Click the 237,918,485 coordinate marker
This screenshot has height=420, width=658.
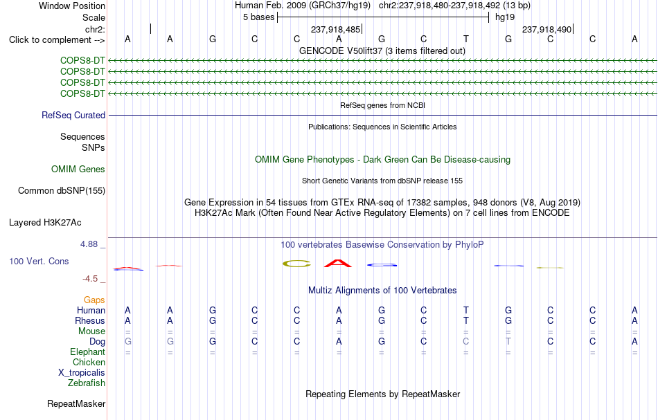[x=336, y=29]
